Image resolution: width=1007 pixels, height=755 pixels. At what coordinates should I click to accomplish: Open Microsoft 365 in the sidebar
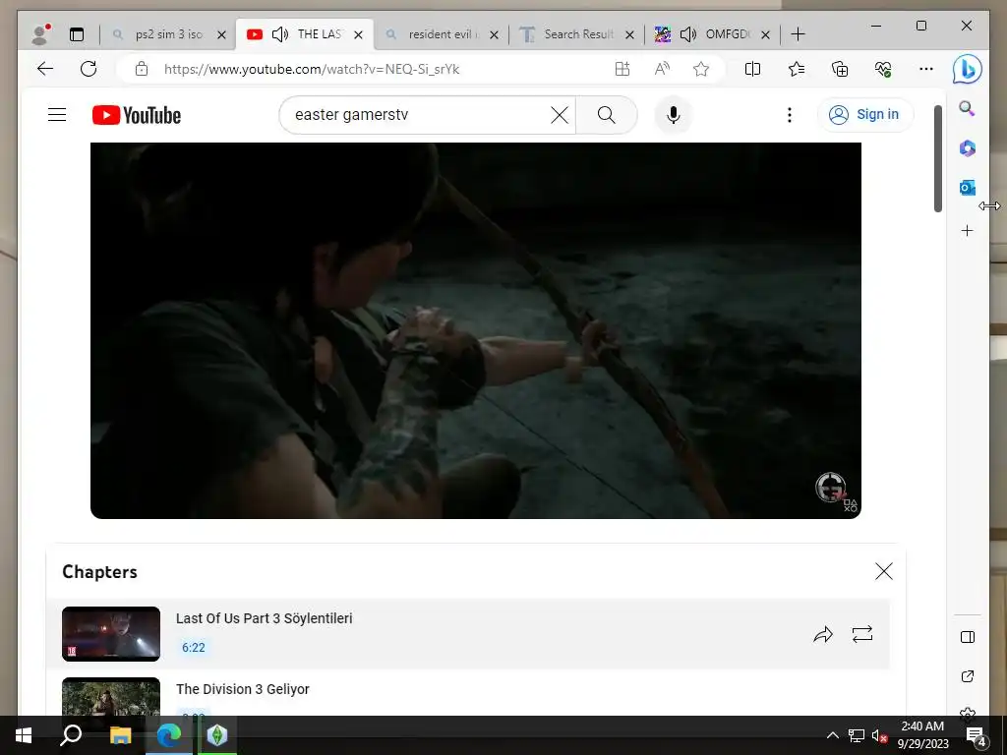tap(968, 148)
